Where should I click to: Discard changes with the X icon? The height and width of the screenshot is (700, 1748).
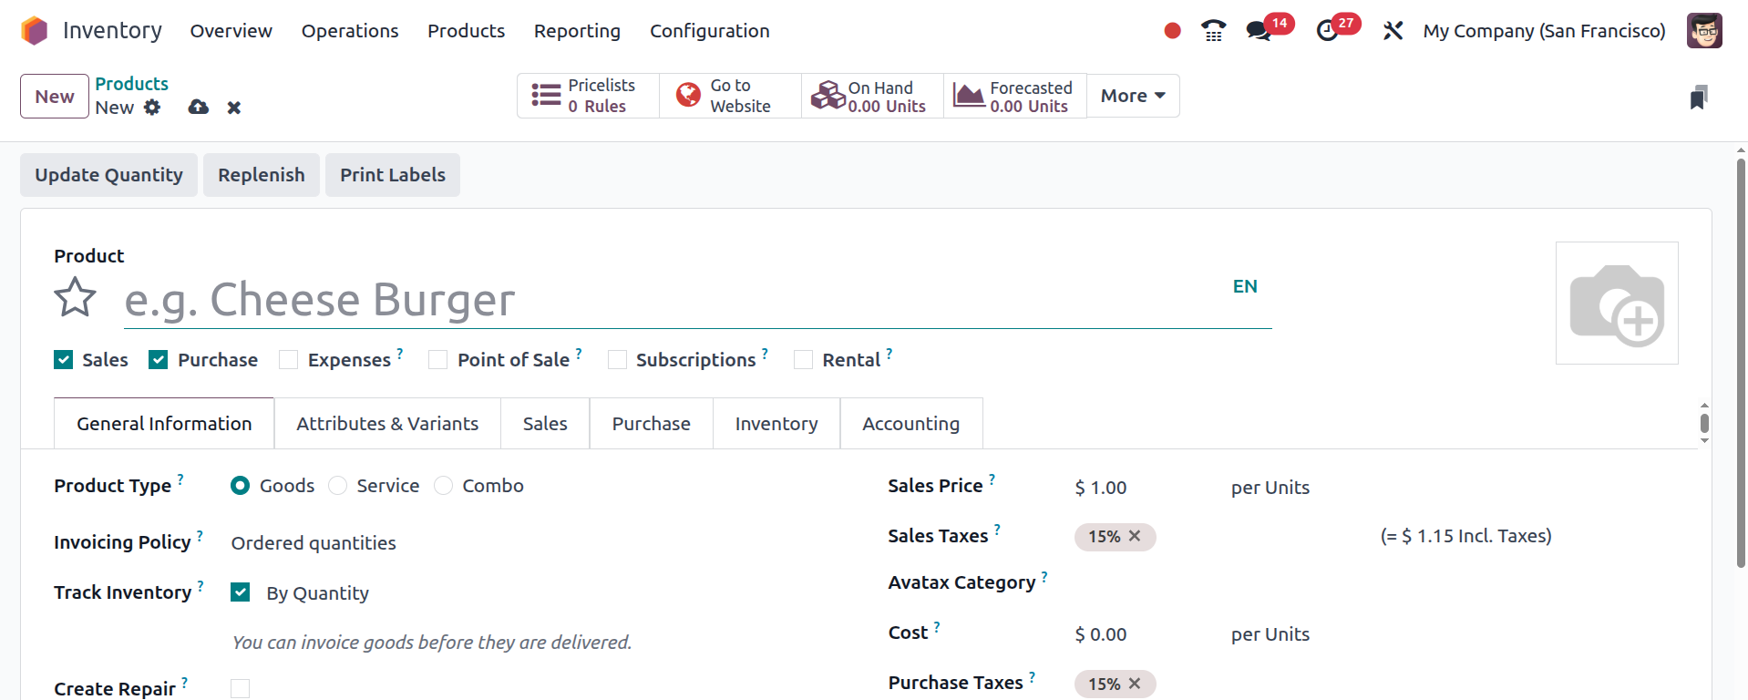[x=234, y=108]
